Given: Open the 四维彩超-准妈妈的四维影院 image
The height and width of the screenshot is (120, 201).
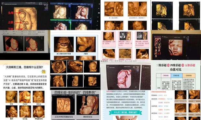Looking at the screenshot, I should 75,105.
